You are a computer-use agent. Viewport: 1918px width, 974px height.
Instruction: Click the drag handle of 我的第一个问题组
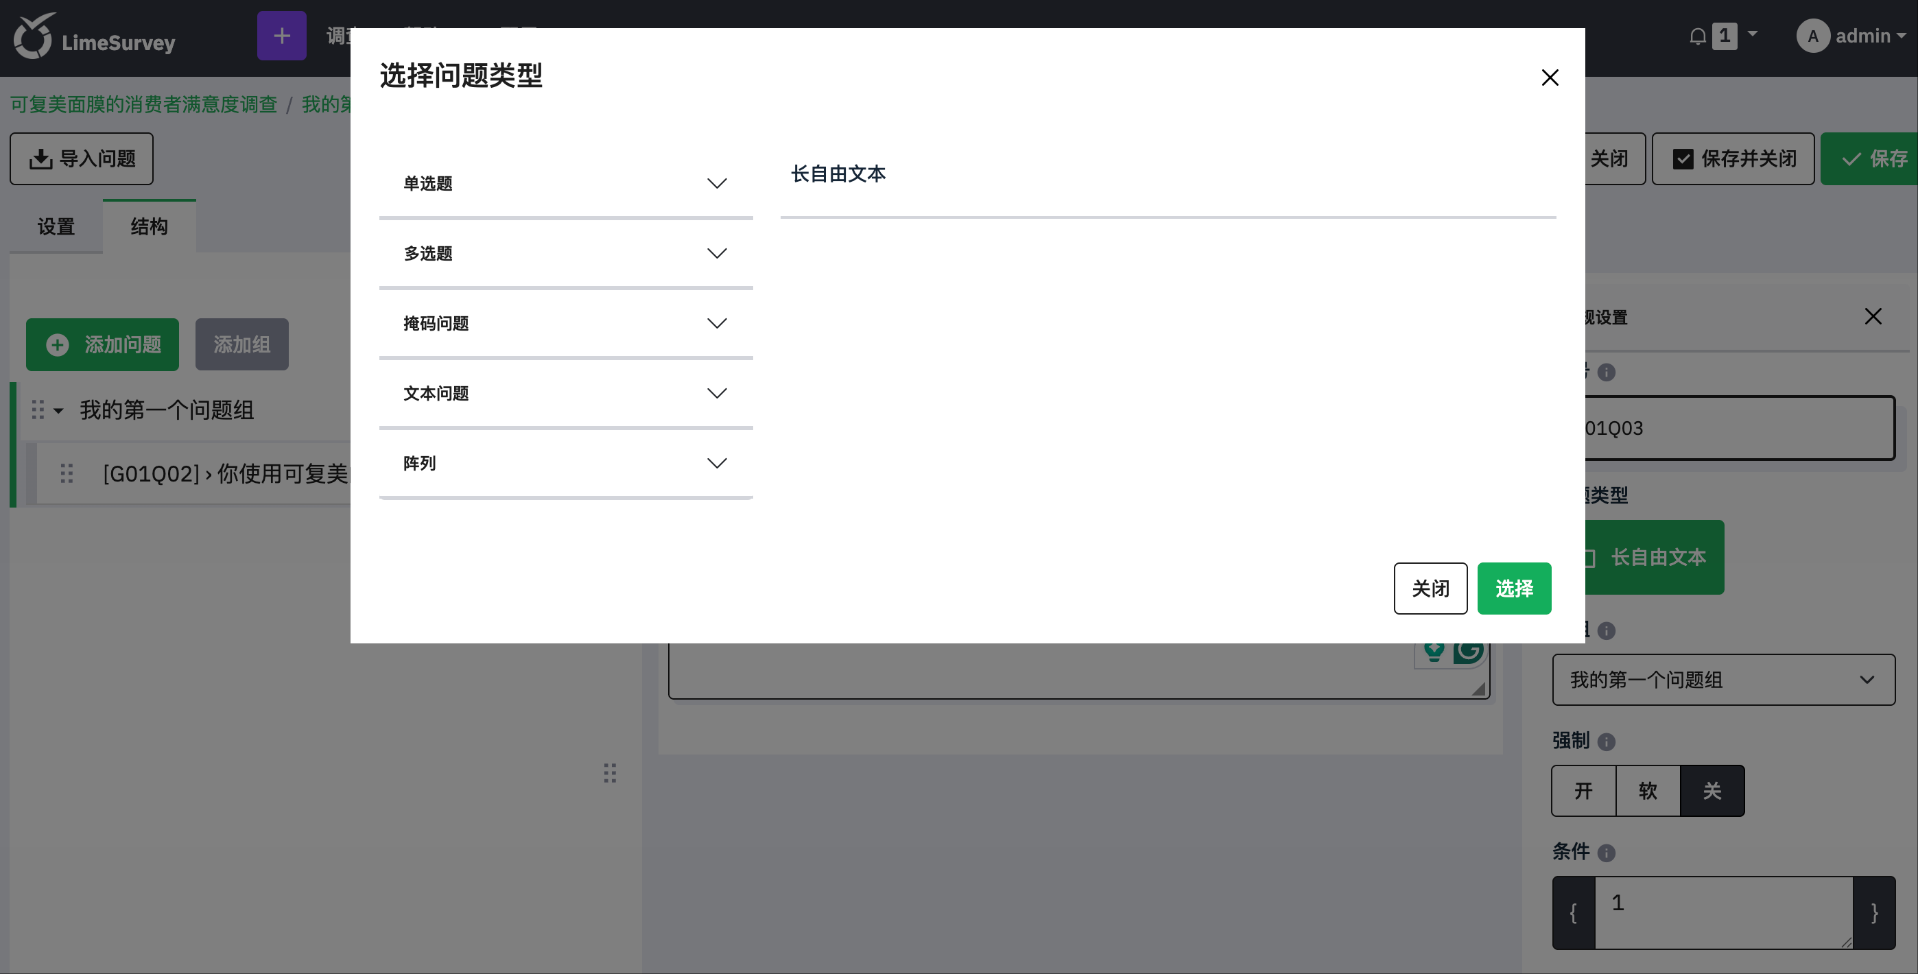coord(37,409)
